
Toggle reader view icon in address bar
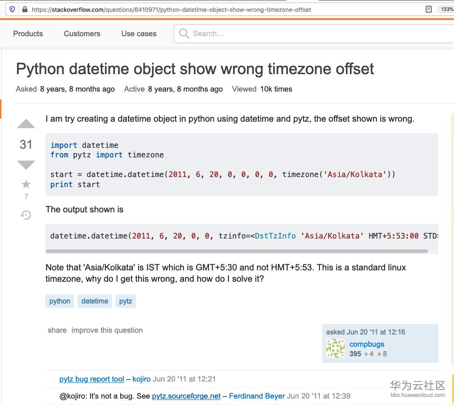pyautogui.click(x=429, y=9)
